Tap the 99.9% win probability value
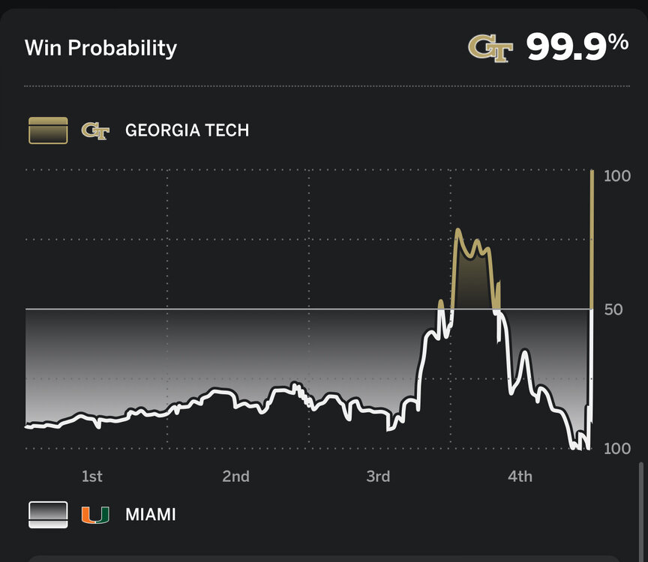This screenshot has height=562, width=648. pos(577,48)
